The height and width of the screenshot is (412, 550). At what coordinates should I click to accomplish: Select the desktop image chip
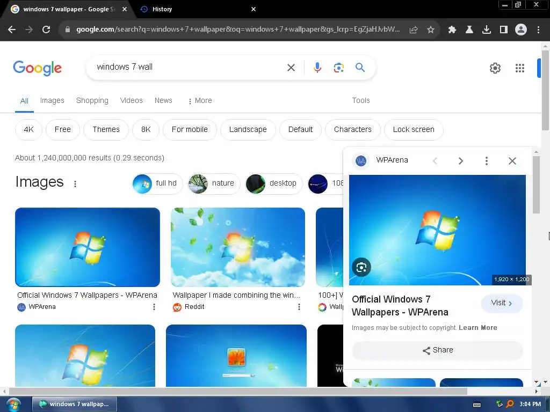(274, 183)
